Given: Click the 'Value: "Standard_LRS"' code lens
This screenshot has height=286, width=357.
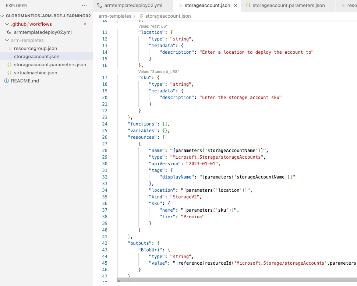Looking at the screenshot, I should (x=159, y=72).
